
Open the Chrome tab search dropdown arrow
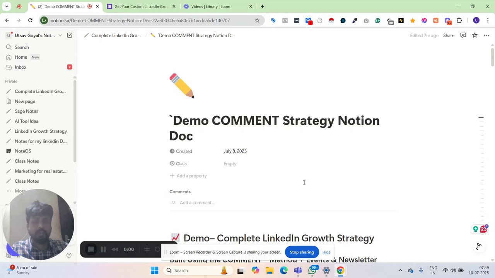pyautogui.click(x=7, y=7)
